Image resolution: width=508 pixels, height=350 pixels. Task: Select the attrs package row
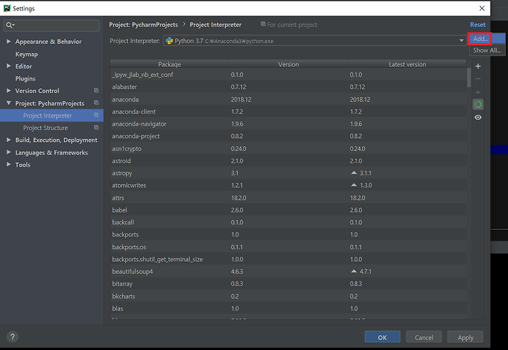tap(289, 198)
